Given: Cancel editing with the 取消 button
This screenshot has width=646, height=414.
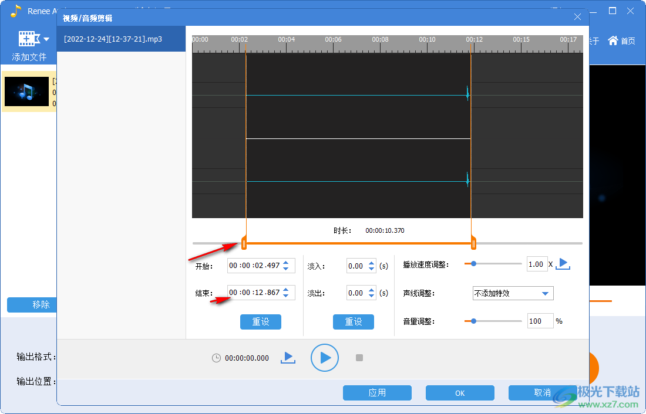Looking at the screenshot, I should (x=541, y=393).
